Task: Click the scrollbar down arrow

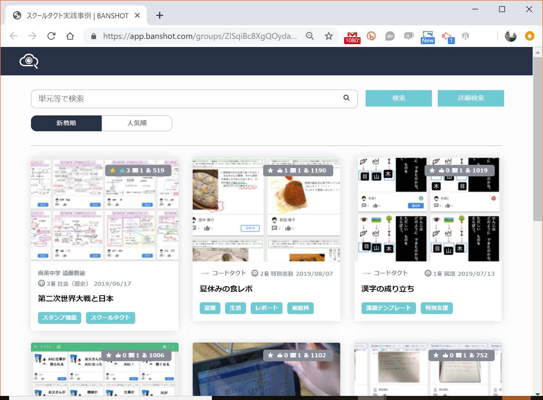Action: pyautogui.click(x=538, y=394)
